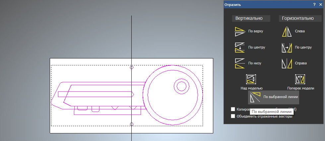
Task: Close the 'Отразить' dialog
Action: pyautogui.click(x=320, y=5)
